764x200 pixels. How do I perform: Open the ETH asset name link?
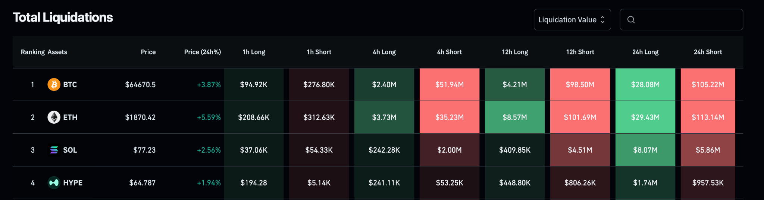tap(70, 117)
